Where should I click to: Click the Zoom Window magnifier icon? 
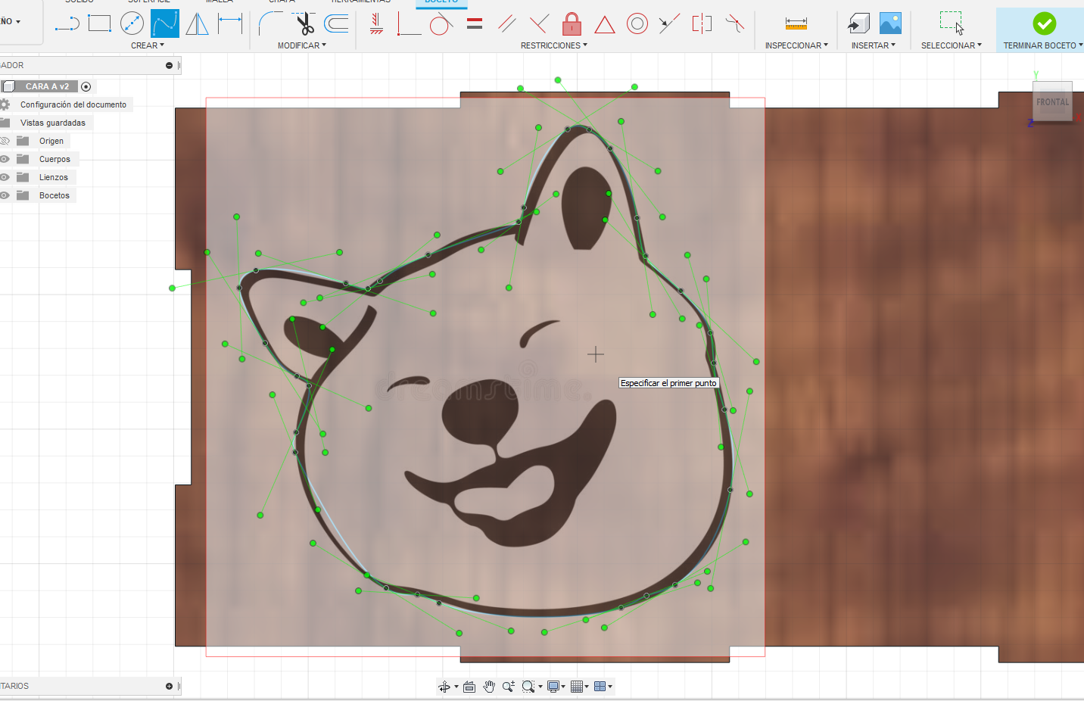(x=528, y=687)
